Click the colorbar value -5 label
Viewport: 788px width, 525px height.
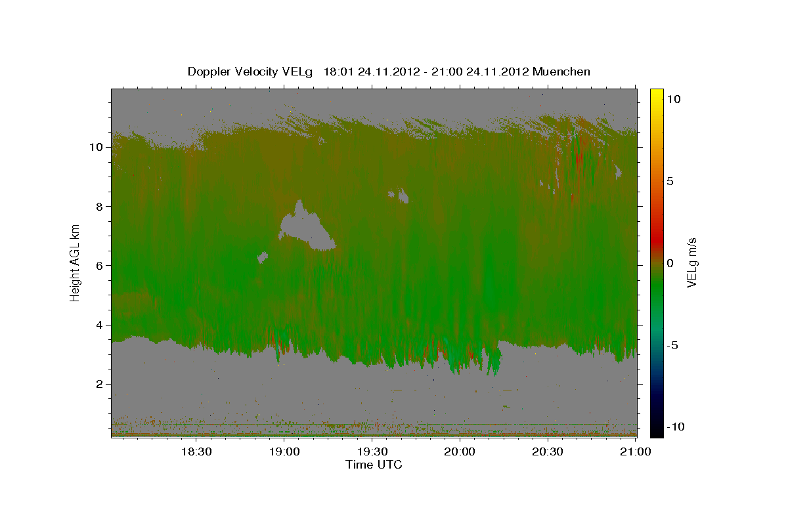673,345
